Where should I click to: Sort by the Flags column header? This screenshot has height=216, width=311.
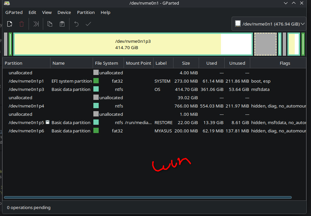tap(278, 63)
